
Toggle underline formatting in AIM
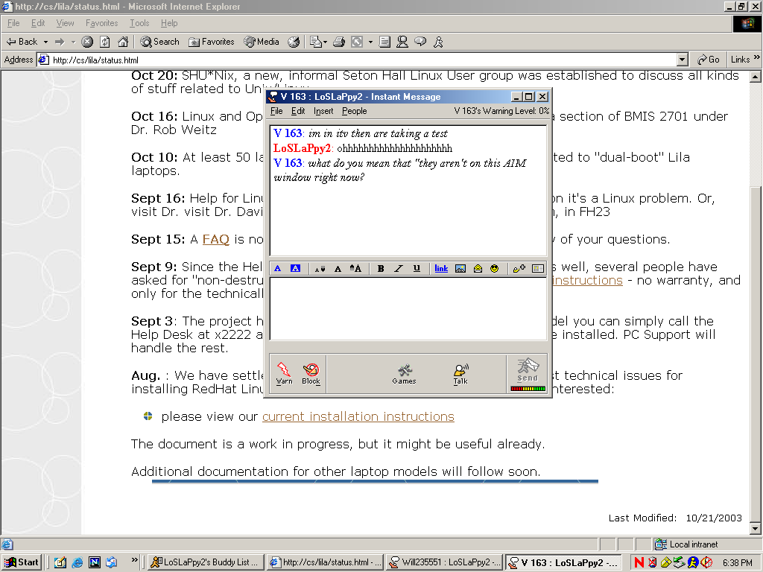tap(417, 268)
